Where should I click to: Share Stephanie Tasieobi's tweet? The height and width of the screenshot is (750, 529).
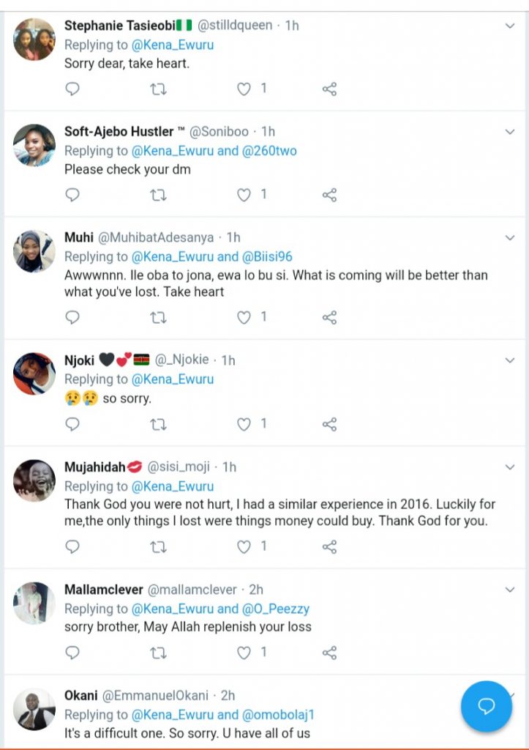click(329, 89)
